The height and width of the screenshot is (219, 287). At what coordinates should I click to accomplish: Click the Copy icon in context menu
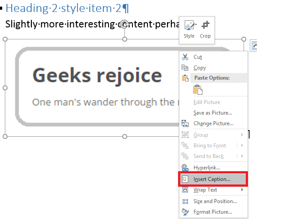[x=185, y=68]
